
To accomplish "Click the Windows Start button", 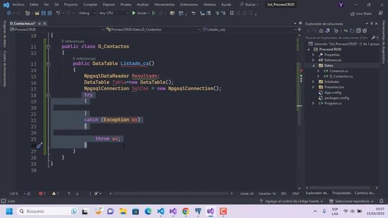I will click(9, 211).
